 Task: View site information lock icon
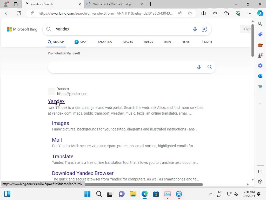tap(33, 13)
